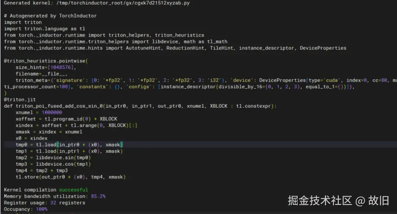Click the line importing libdevice, math as tl_math

point(116,42)
